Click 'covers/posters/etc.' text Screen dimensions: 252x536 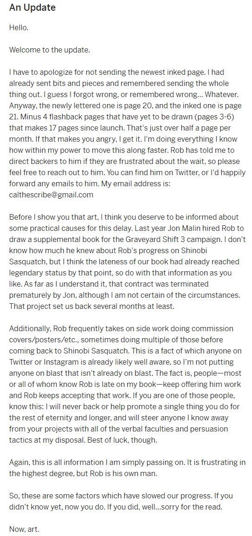click(41, 340)
